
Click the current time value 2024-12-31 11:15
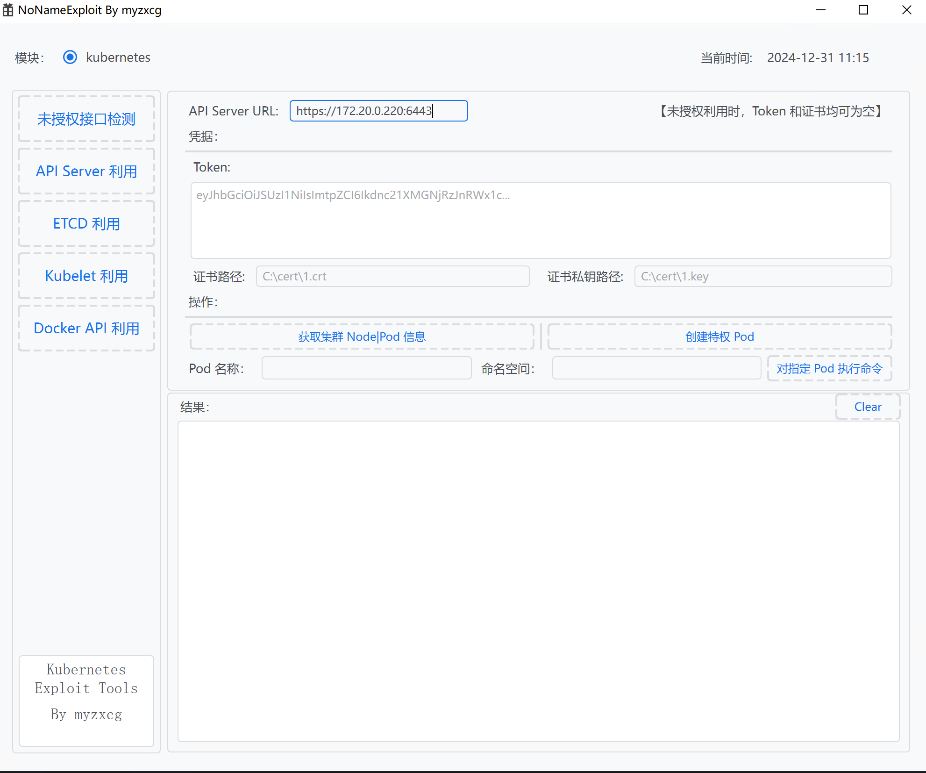click(x=818, y=57)
